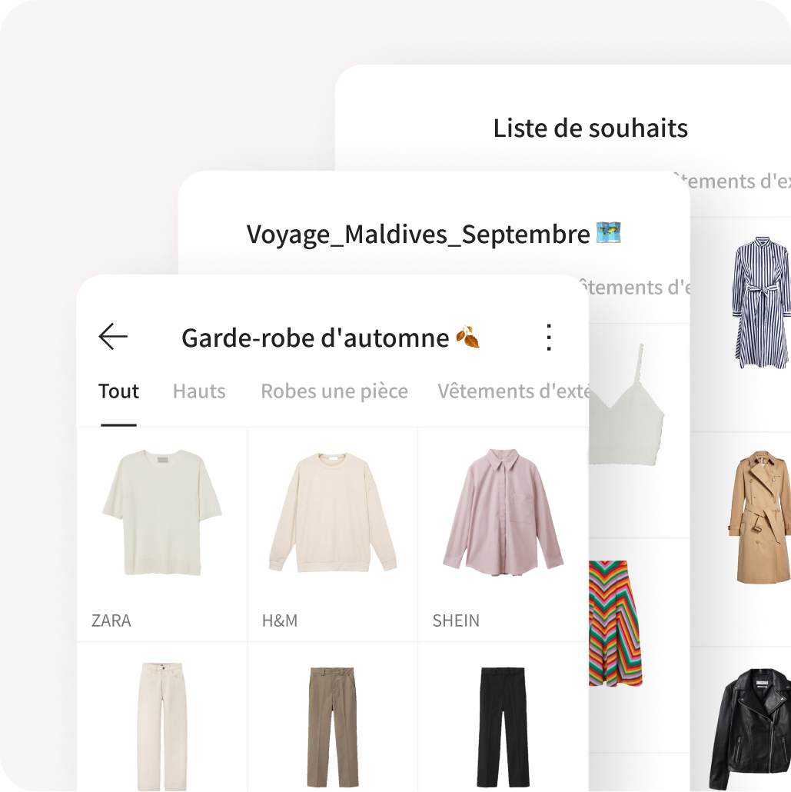Switch to Robes une pièce tab
Screen dimensions: 791x792
click(x=334, y=391)
